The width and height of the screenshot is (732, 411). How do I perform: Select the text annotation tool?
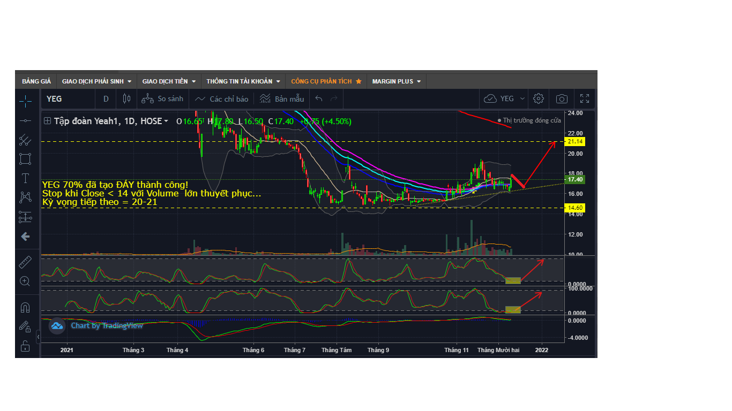point(25,178)
